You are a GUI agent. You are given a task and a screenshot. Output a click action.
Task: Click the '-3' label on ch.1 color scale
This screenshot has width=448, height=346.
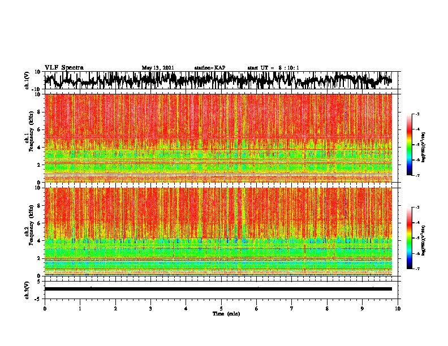click(417, 114)
